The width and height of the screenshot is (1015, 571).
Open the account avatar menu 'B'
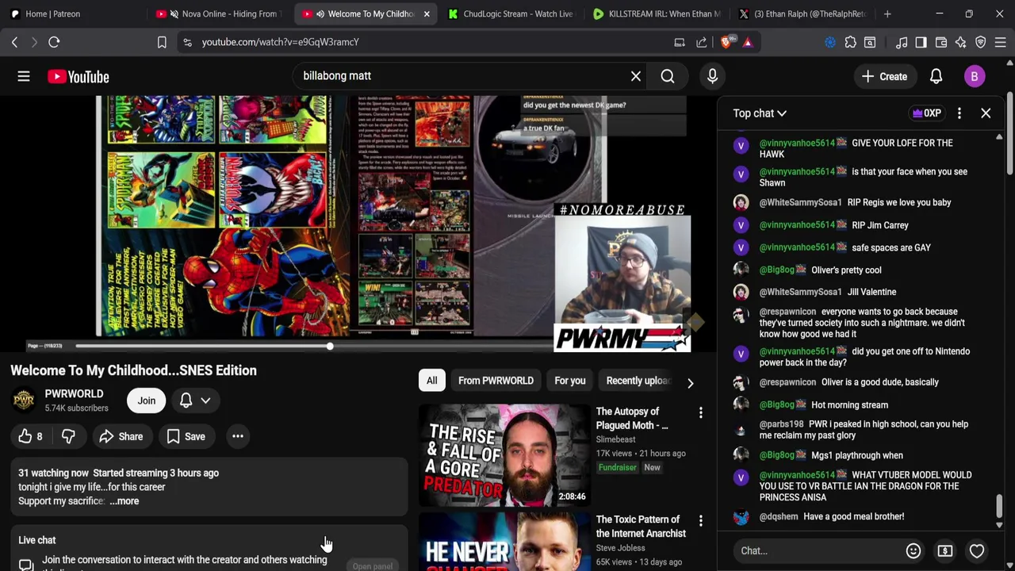[975, 76]
